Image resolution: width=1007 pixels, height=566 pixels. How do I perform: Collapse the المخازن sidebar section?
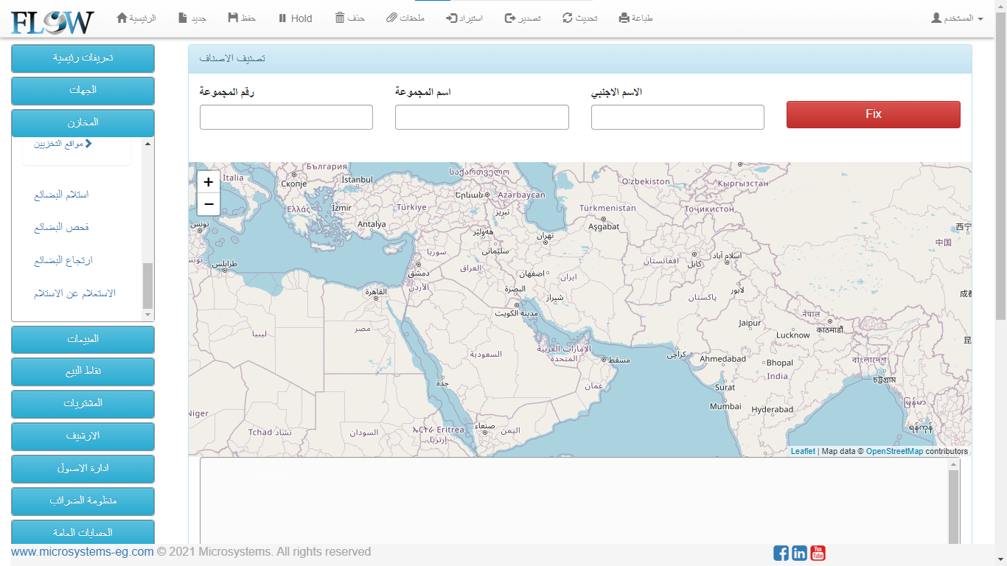coord(83,122)
